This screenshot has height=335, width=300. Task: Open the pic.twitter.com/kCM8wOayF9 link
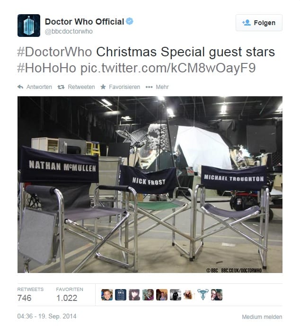(168, 68)
